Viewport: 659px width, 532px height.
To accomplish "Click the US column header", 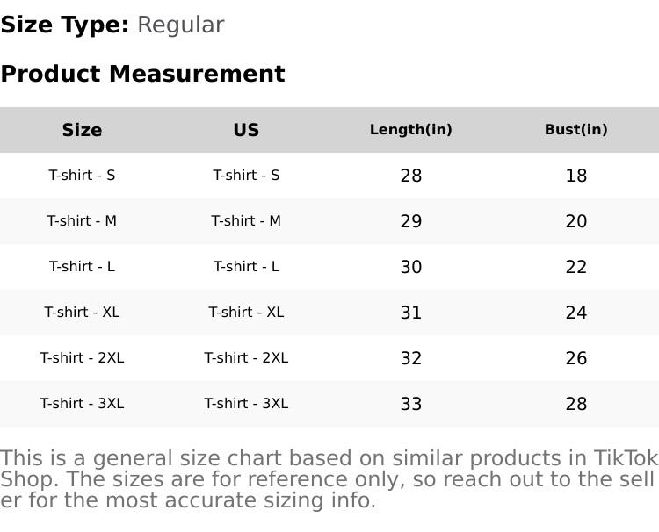I will [246, 130].
